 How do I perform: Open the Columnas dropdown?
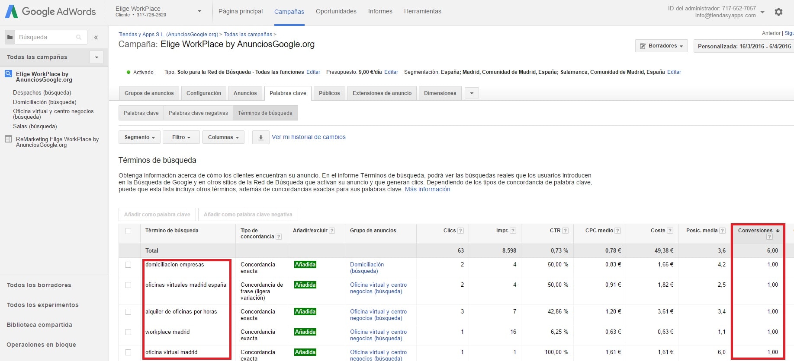click(223, 137)
